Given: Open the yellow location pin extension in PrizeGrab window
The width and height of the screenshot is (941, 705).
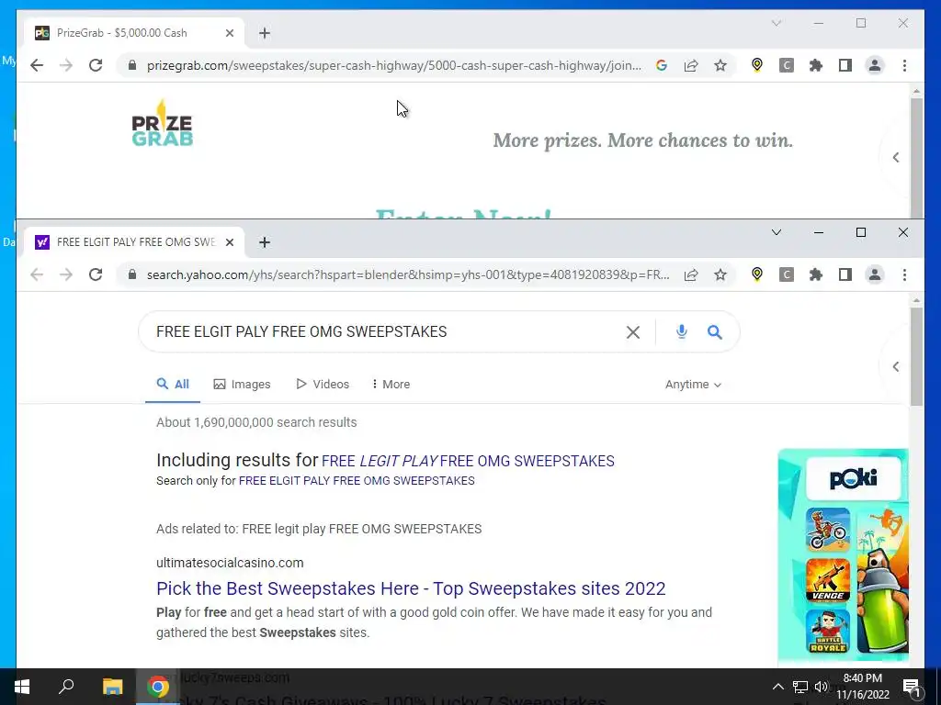Looking at the screenshot, I should click(757, 65).
